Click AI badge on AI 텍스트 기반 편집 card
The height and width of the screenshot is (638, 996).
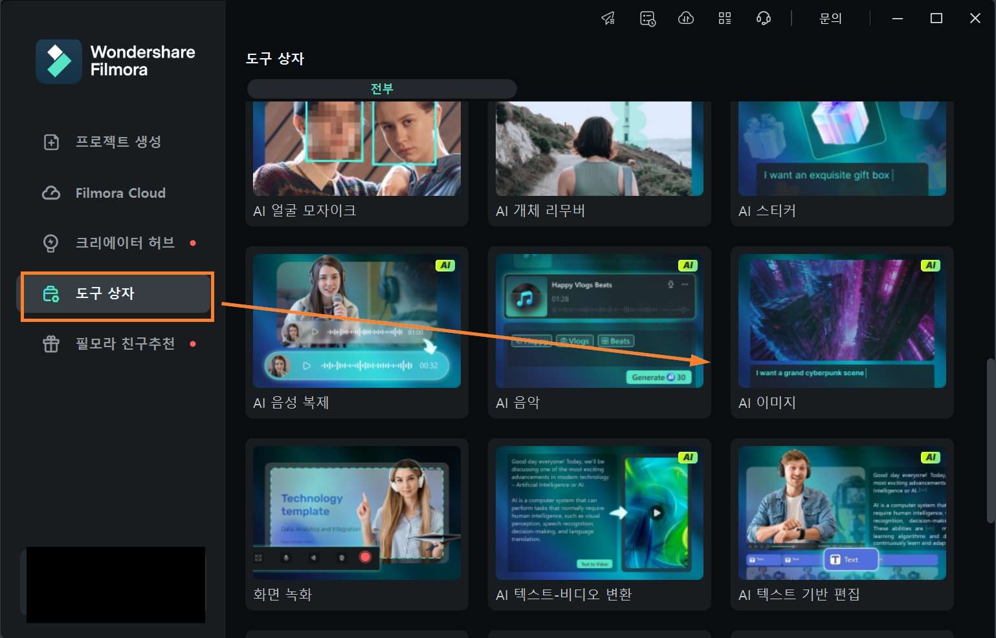pos(931,458)
